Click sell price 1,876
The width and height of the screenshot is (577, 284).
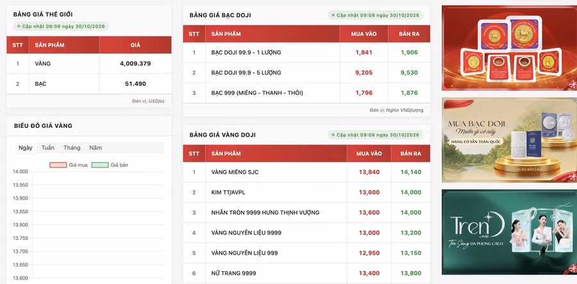pos(409,93)
